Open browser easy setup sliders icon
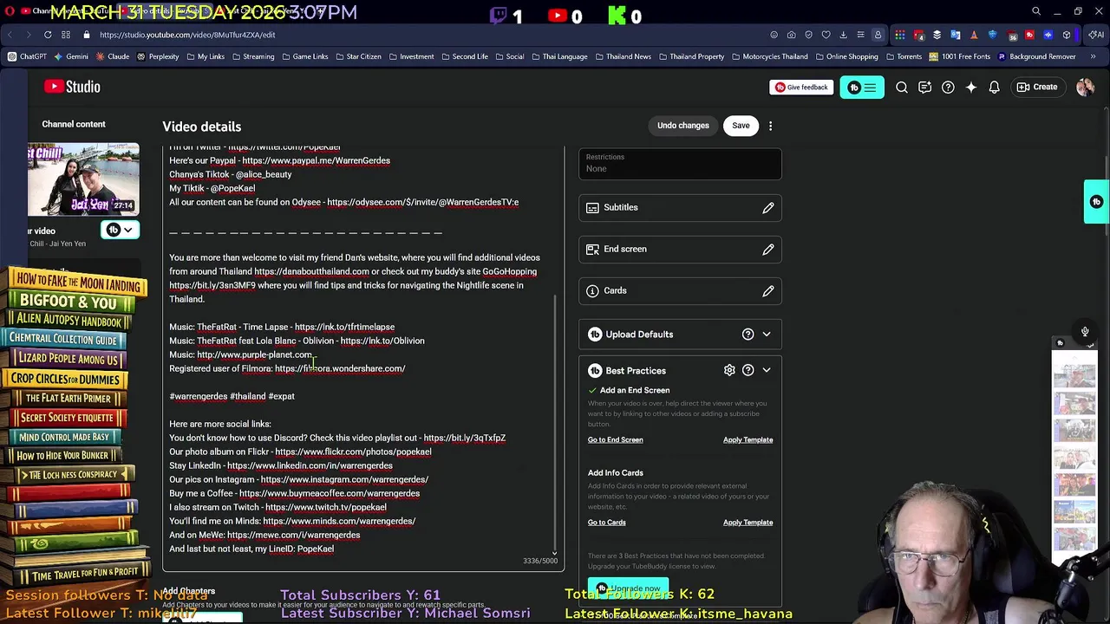Screen dimensions: 1110x624 pyautogui.click(x=860, y=35)
